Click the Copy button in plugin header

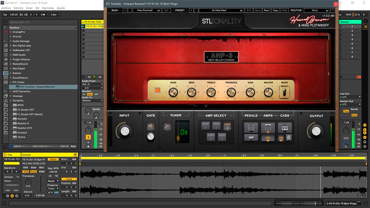[275, 10]
